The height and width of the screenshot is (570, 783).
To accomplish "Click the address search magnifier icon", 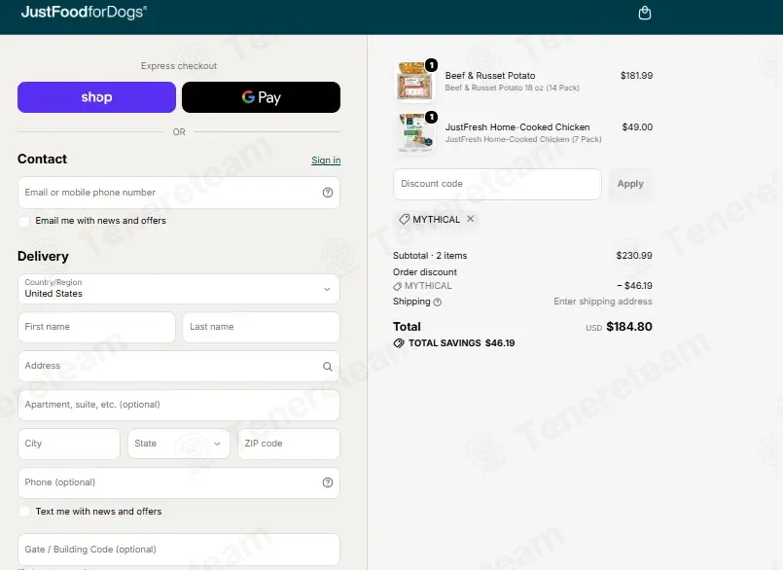I will (x=328, y=366).
